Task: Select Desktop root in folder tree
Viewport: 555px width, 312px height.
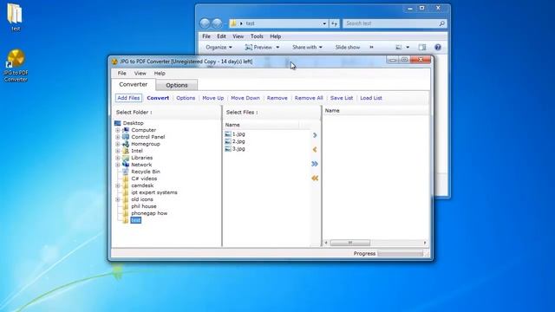Action: click(x=133, y=123)
